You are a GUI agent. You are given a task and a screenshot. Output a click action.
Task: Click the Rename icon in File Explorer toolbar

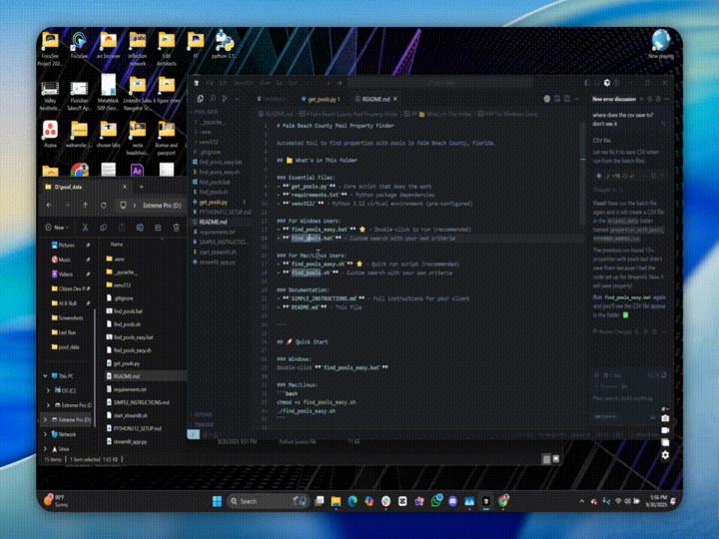click(140, 228)
